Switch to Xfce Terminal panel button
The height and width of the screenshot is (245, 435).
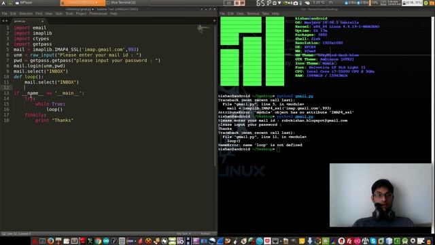121,3
